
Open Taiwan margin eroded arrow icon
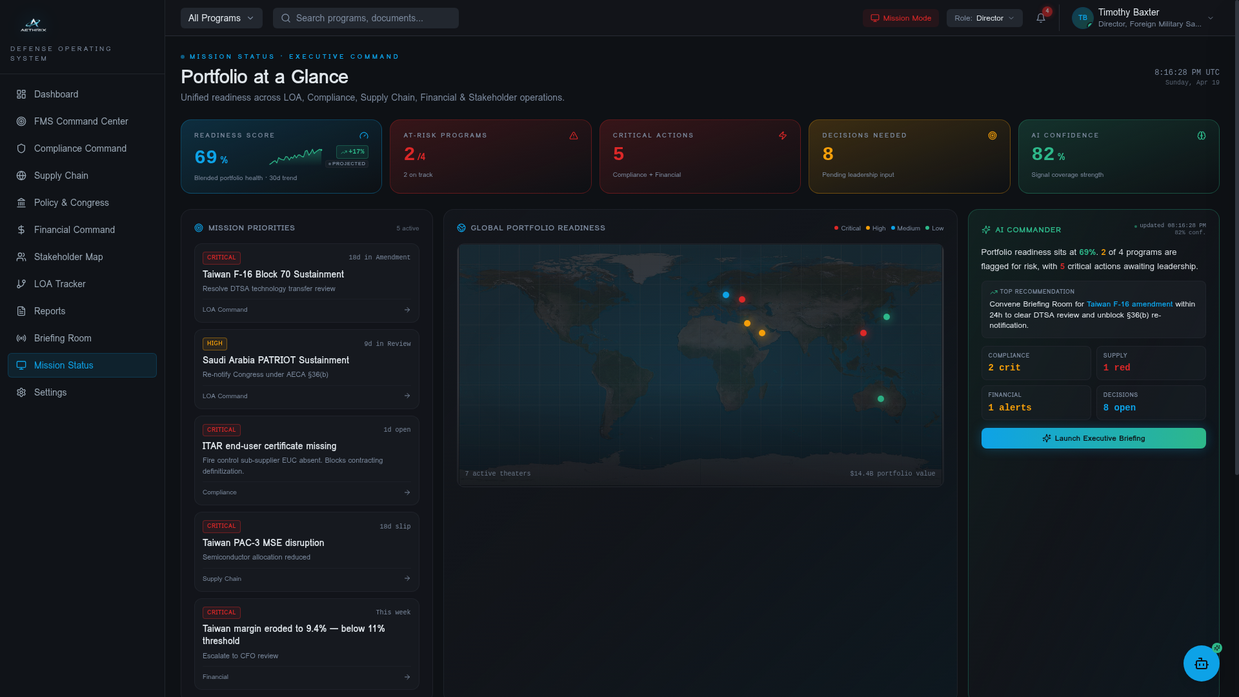407,677
